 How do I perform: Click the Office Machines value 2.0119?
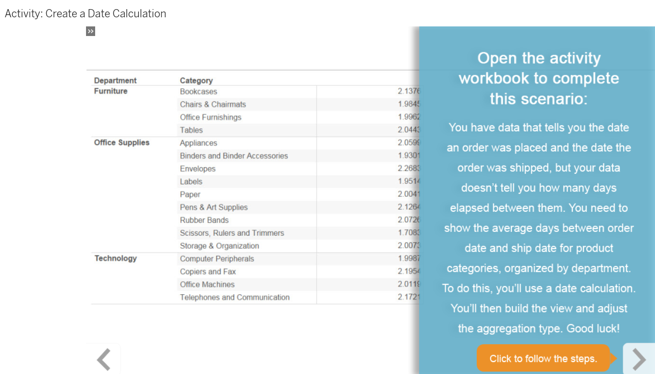click(x=408, y=284)
